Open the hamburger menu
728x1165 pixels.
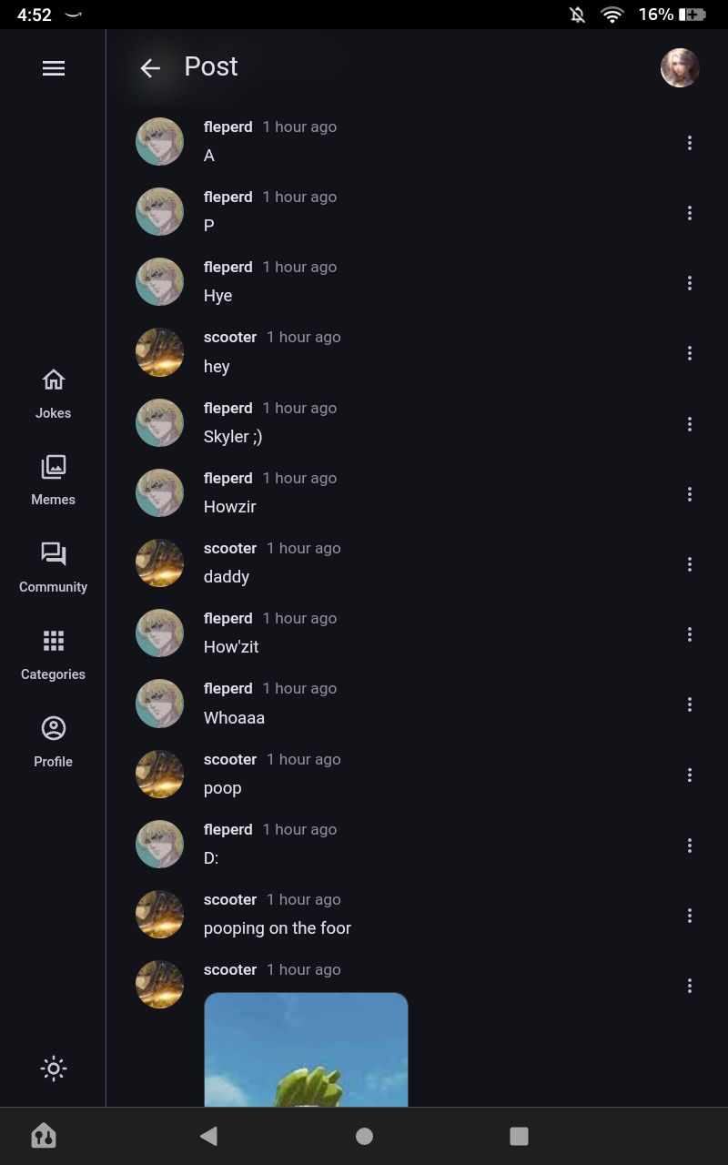click(x=54, y=68)
